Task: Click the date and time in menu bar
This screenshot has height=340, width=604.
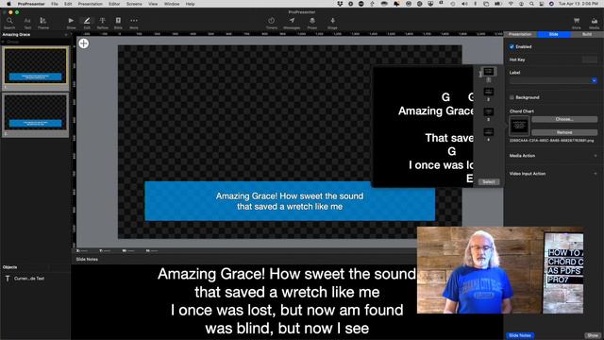Action: 579,4
